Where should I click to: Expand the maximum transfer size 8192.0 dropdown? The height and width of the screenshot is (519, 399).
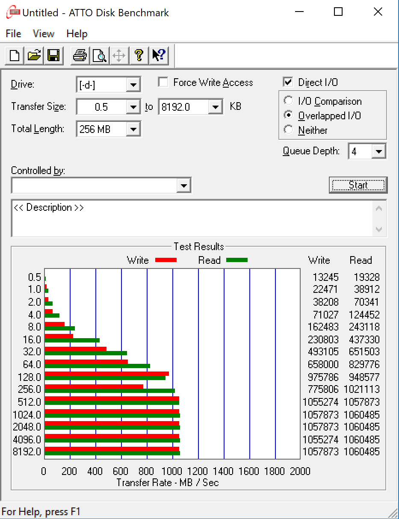pyautogui.click(x=216, y=107)
